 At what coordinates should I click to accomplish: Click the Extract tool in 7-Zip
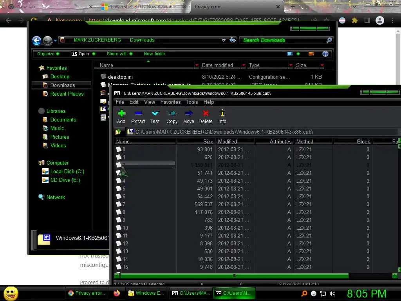point(138,116)
